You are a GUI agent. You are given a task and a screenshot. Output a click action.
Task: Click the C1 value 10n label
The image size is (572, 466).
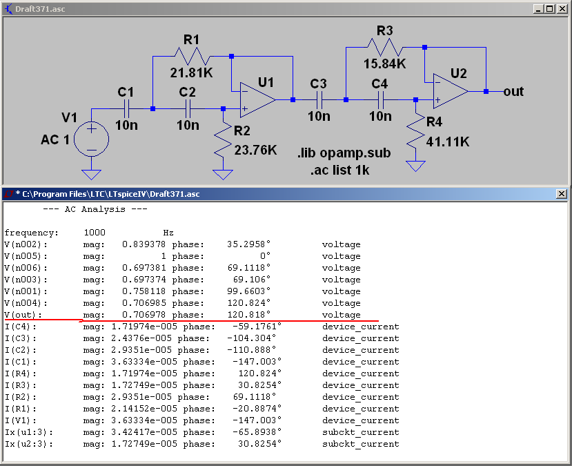click(x=126, y=125)
